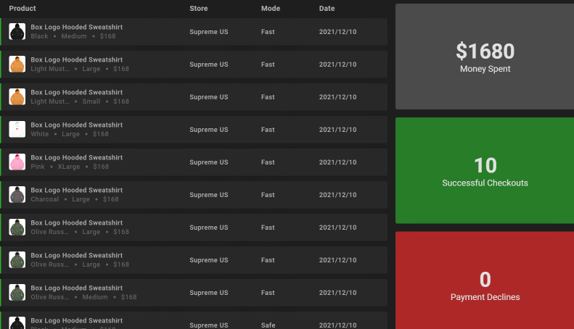The image size is (574, 329).
Task: Click the 2021/12/10 date in the Black Medium Fast row
Action: (x=337, y=32)
